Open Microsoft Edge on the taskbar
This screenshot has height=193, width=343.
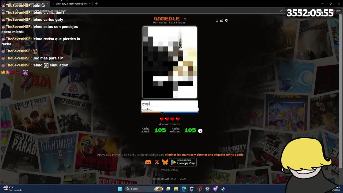184,189
